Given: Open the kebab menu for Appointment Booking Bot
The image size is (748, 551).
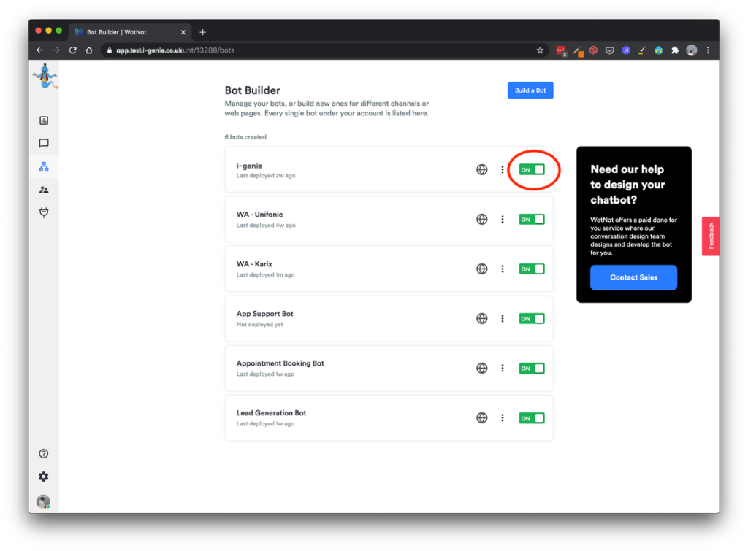Looking at the screenshot, I should pyautogui.click(x=503, y=369).
